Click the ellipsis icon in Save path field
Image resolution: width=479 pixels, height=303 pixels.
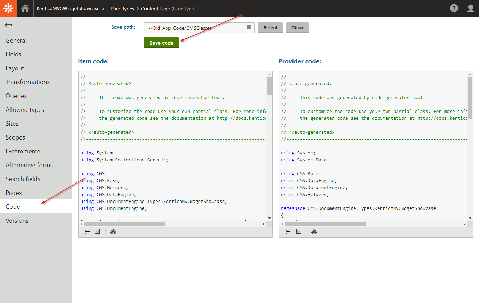coord(249,27)
